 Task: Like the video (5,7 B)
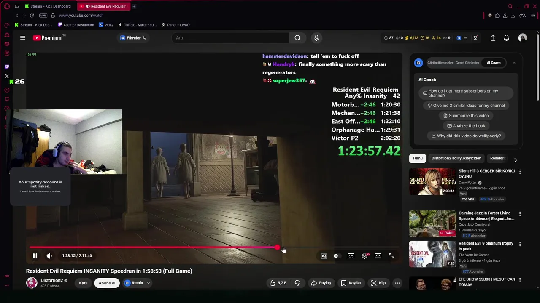[278, 283]
